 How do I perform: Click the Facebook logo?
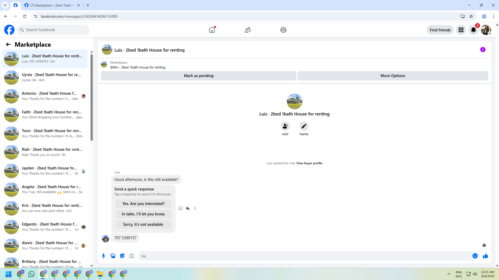point(9,30)
